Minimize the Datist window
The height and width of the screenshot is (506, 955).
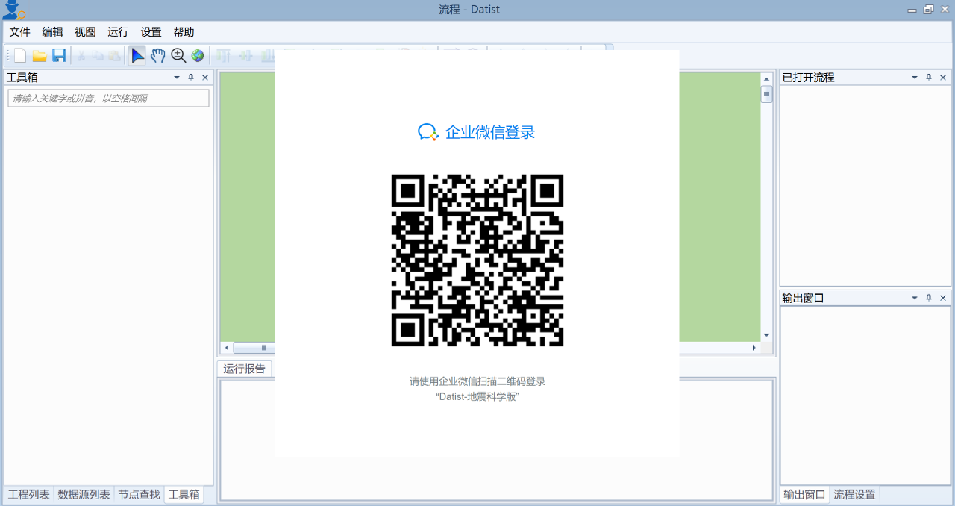912,10
